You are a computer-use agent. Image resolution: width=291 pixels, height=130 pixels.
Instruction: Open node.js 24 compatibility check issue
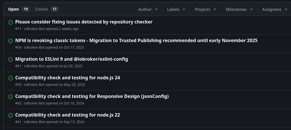pyautogui.click(x=67, y=78)
